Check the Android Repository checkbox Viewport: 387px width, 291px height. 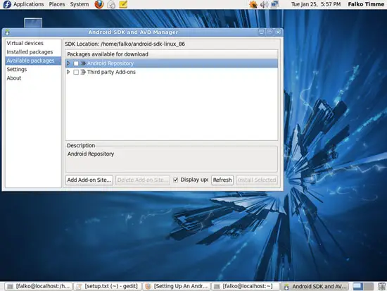pos(76,63)
